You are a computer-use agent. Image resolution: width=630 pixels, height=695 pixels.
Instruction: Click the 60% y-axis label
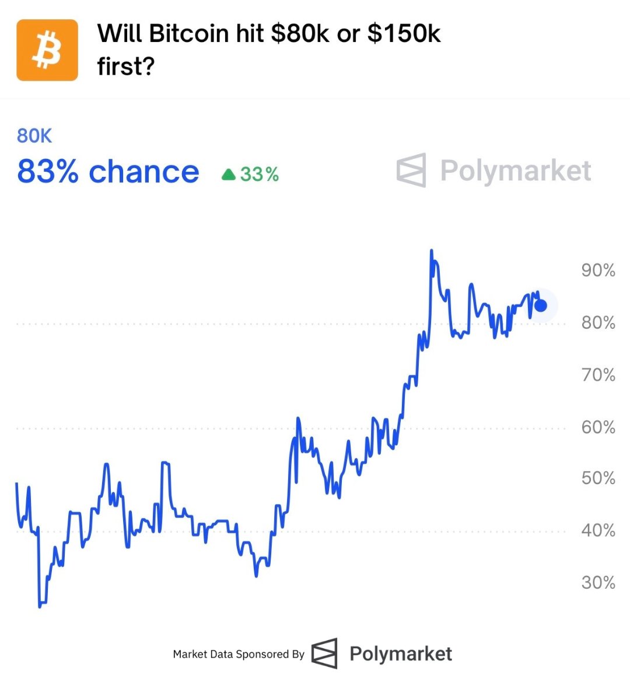click(598, 427)
